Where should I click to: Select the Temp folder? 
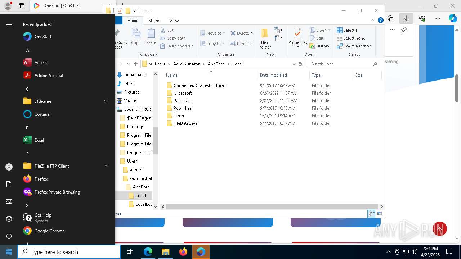pos(179,116)
